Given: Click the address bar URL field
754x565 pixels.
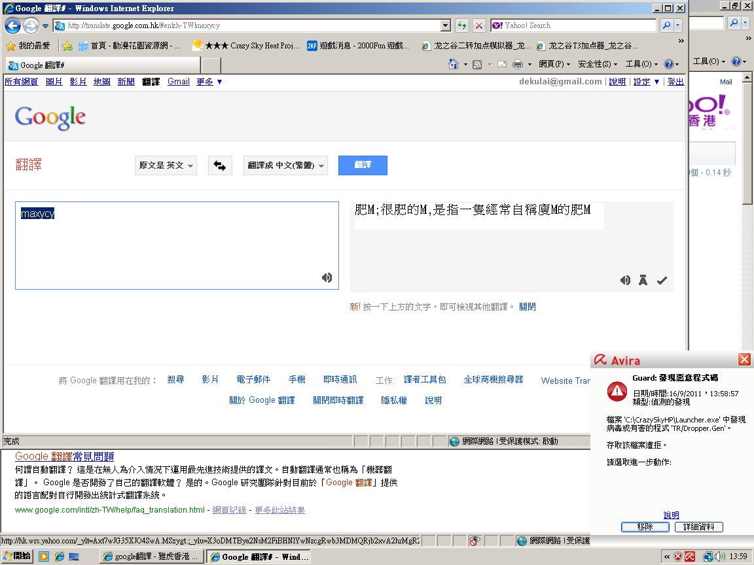Looking at the screenshot, I should pos(247,26).
